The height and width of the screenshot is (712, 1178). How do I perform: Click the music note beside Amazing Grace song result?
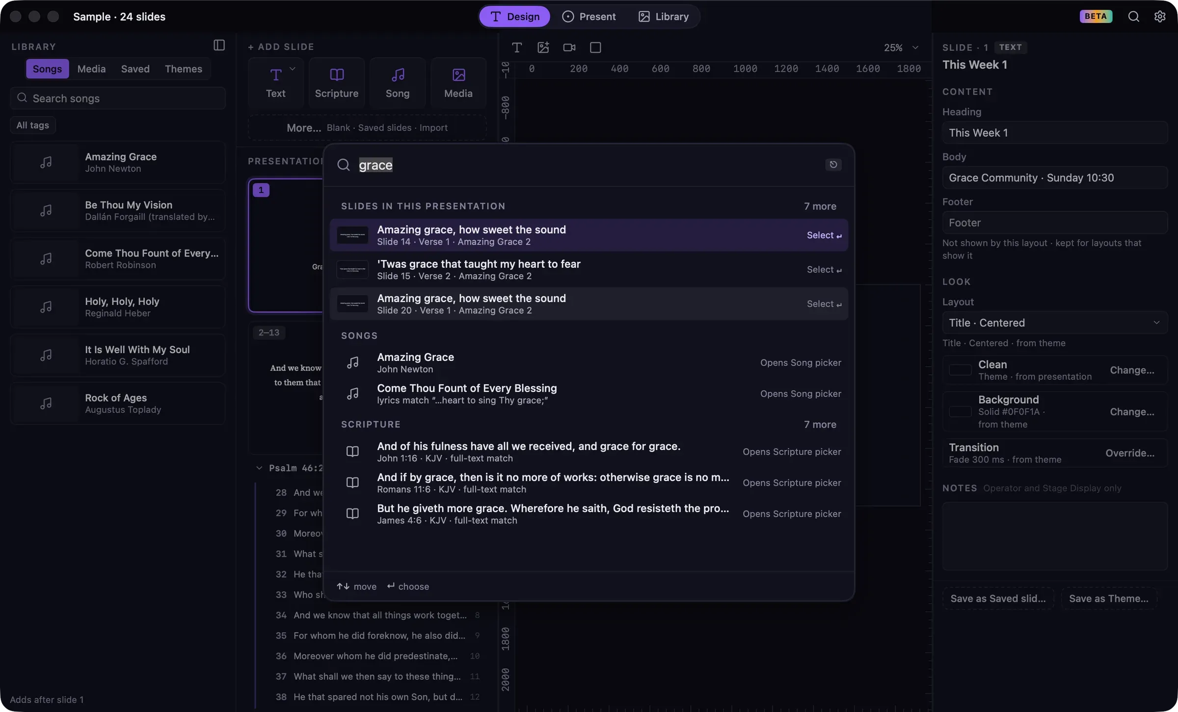[352, 363]
